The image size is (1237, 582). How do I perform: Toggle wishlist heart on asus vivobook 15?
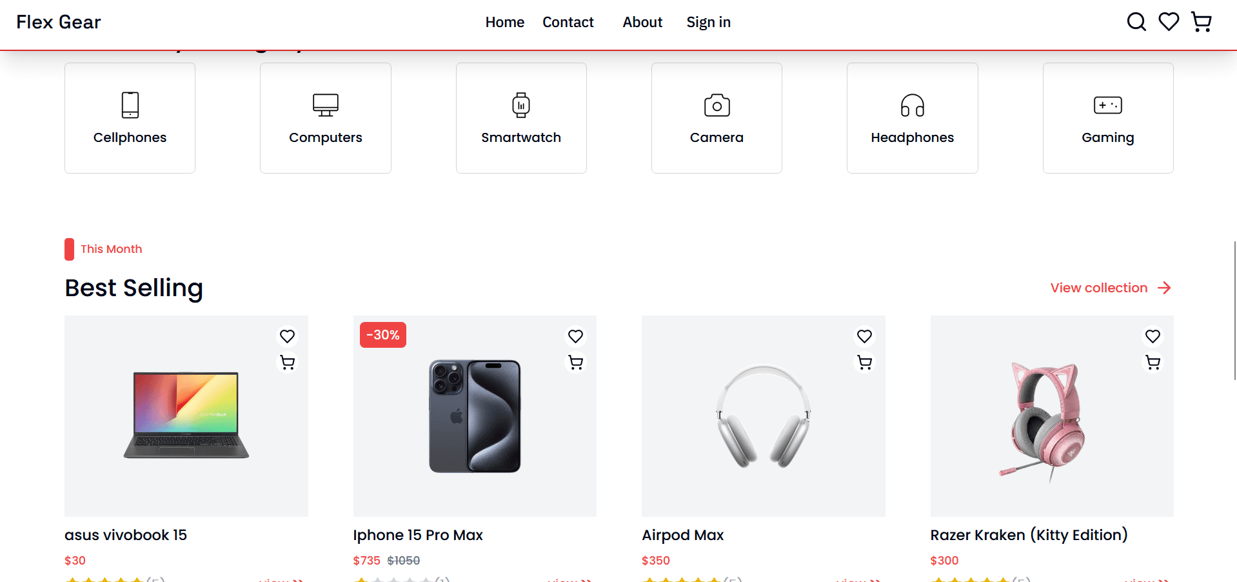[x=287, y=336]
